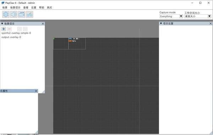Click the list layout icon in 场景项目 panel
The width and height of the screenshot is (213, 135).
click(19, 29)
